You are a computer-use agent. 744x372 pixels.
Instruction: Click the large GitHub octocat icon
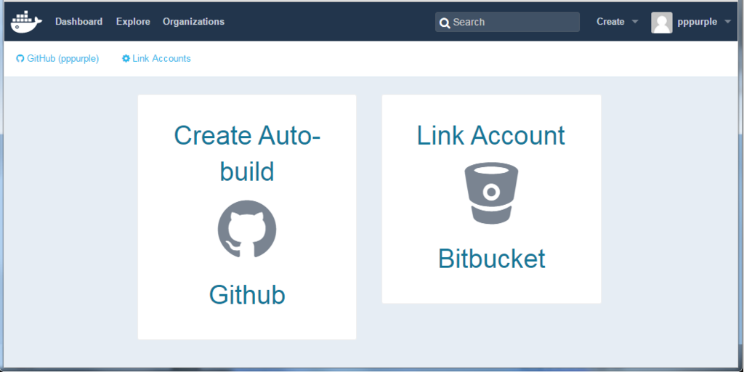click(247, 229)
